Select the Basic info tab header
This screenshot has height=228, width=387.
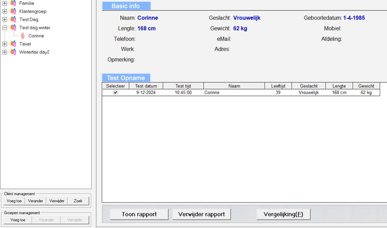pos(126,6)
